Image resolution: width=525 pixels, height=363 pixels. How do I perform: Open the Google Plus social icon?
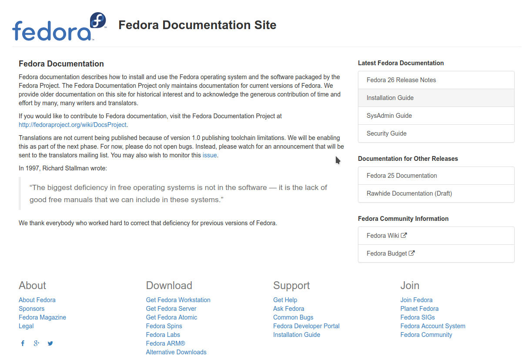tap(37, 343)
